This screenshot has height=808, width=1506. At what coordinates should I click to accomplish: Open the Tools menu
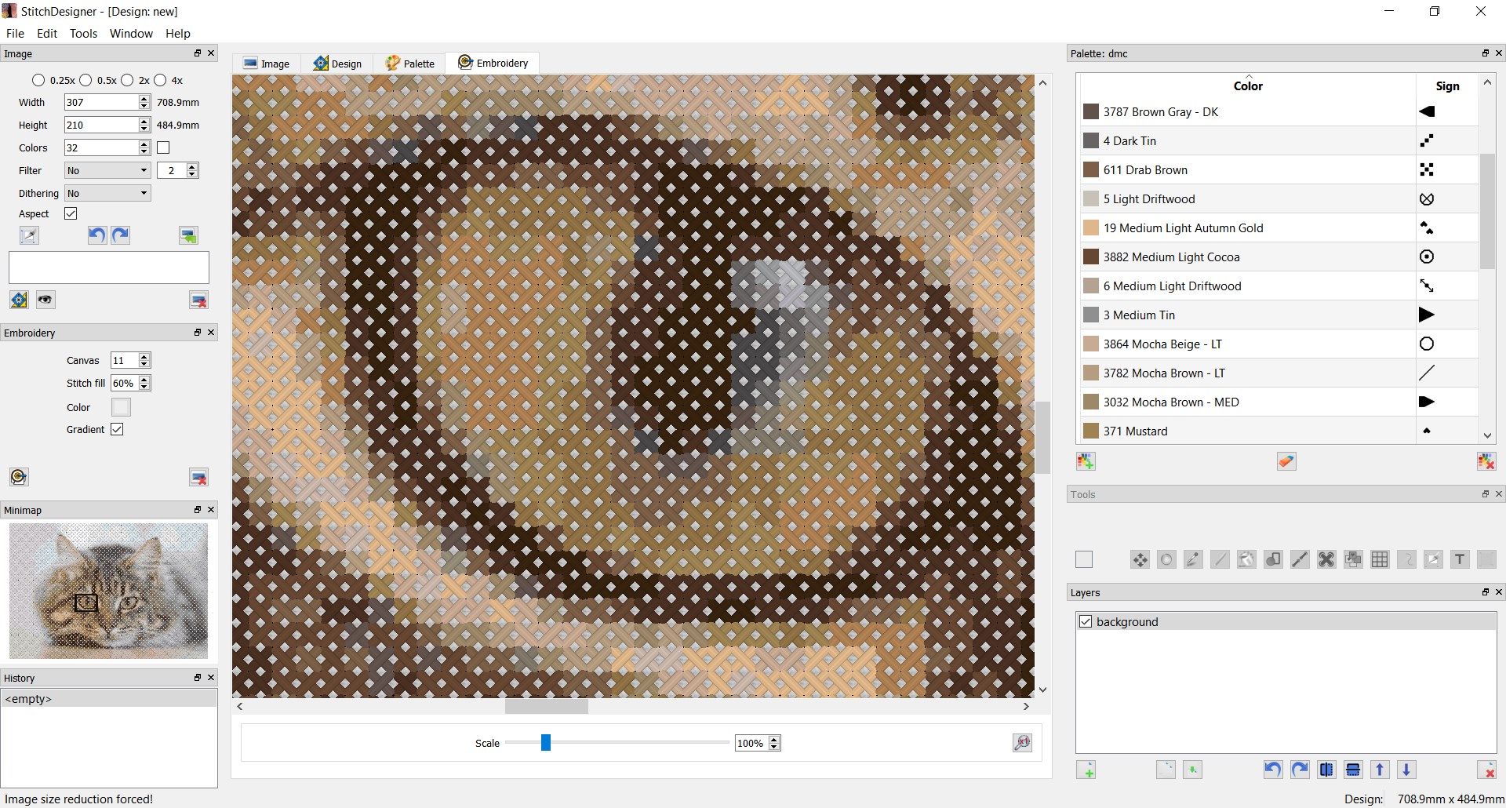(83, 34)
